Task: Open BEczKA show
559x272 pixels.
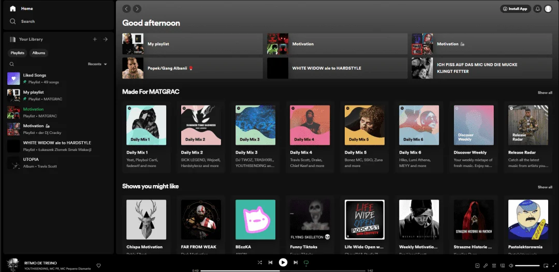Action: tap(255, 224)
